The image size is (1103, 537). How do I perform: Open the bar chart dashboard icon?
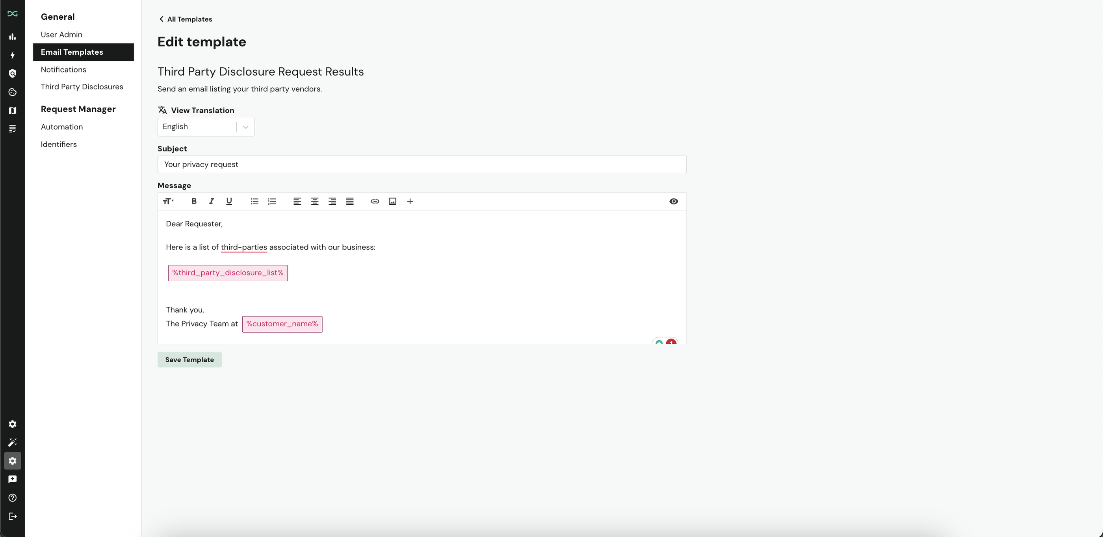[13, 37]
